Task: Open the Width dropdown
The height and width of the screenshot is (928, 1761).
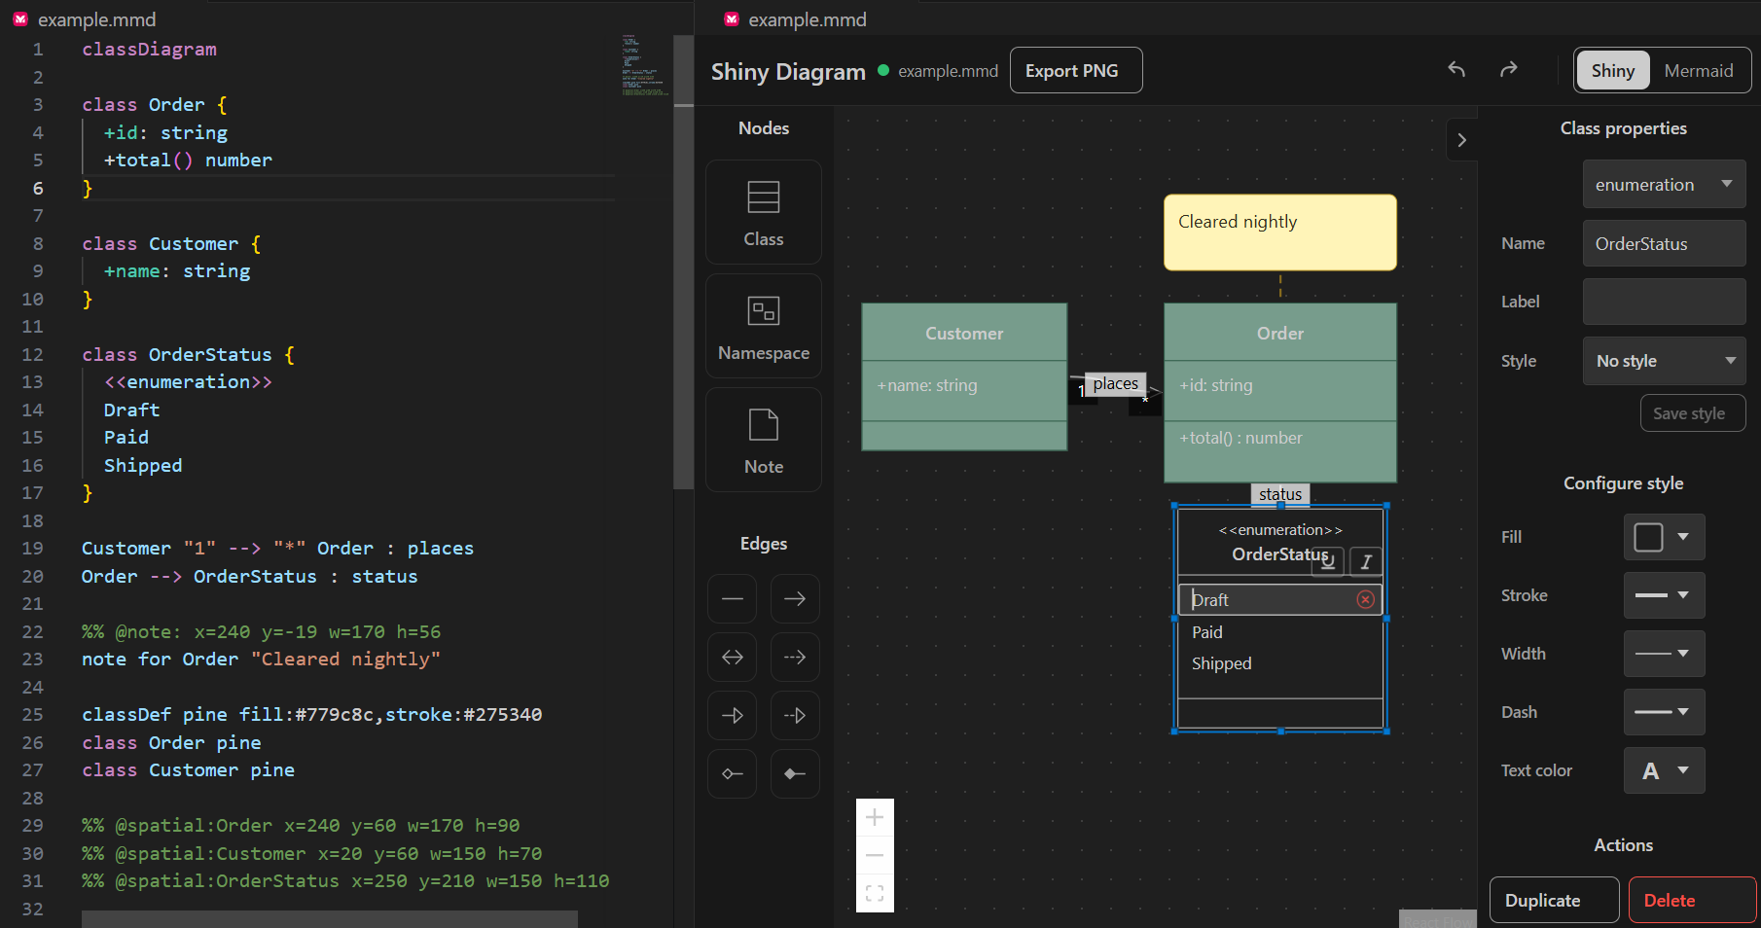Action: [1664, 654]
